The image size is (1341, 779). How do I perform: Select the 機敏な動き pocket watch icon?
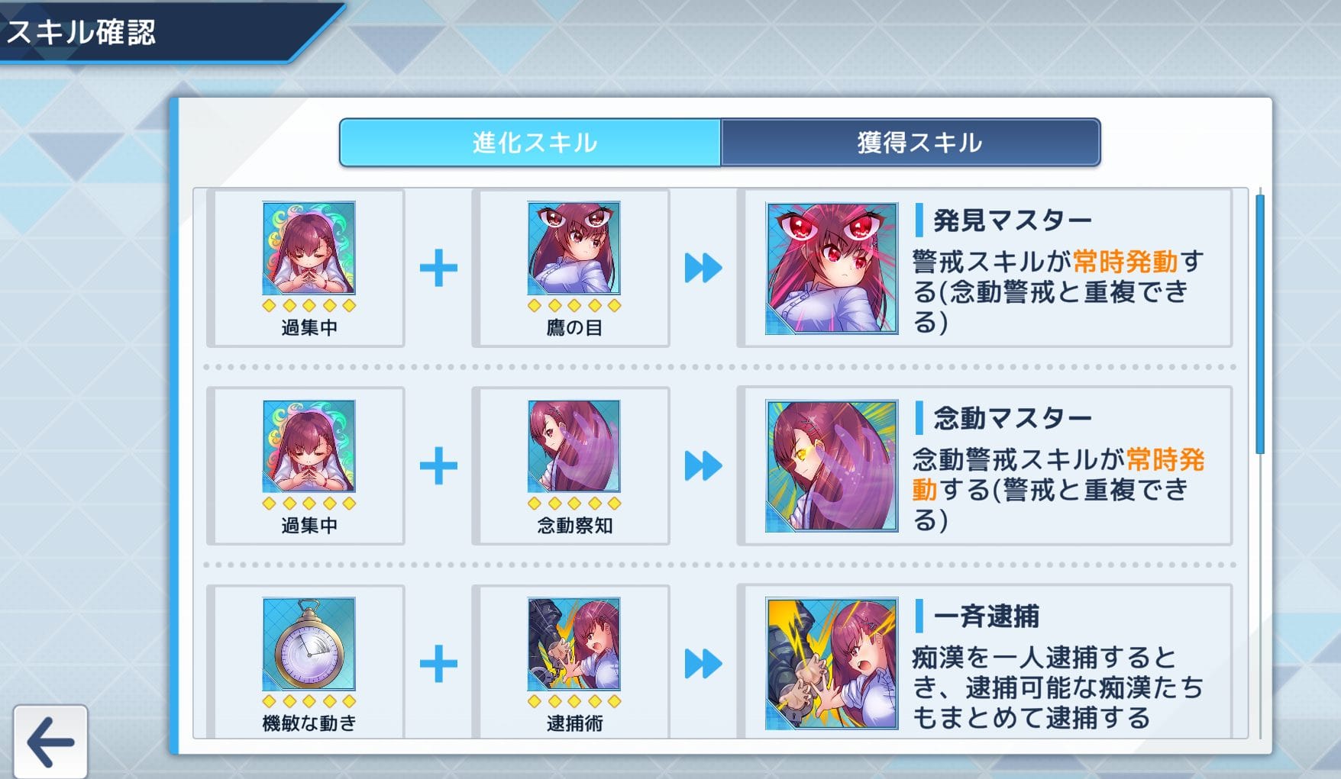(309, 644)
